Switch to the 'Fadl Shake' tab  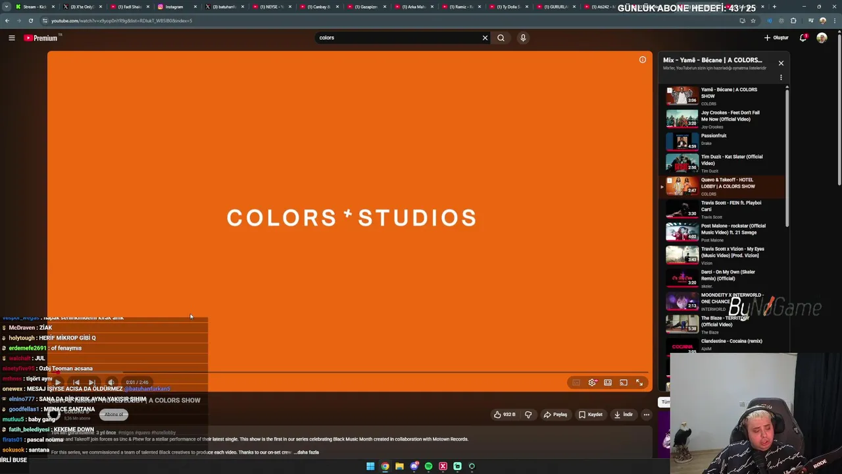[x=130, y=7]
